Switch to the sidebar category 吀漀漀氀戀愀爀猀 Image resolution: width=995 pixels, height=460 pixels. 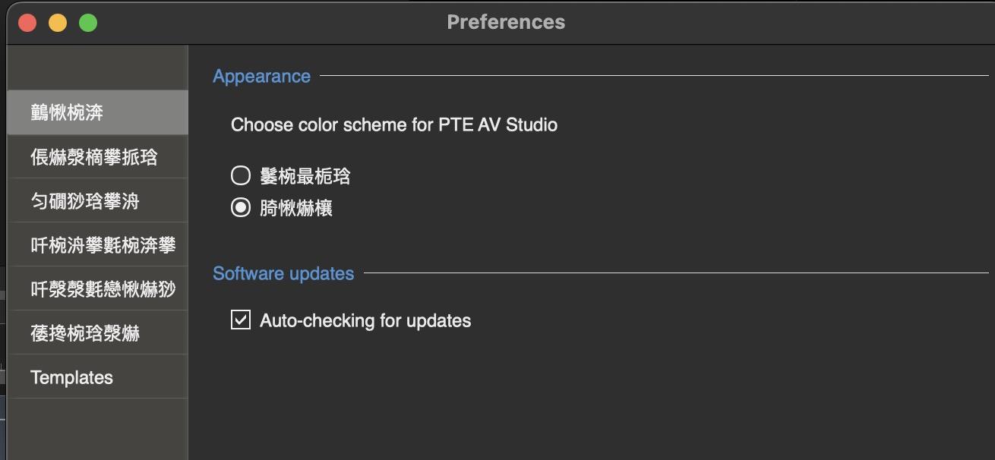coord(103,289)
